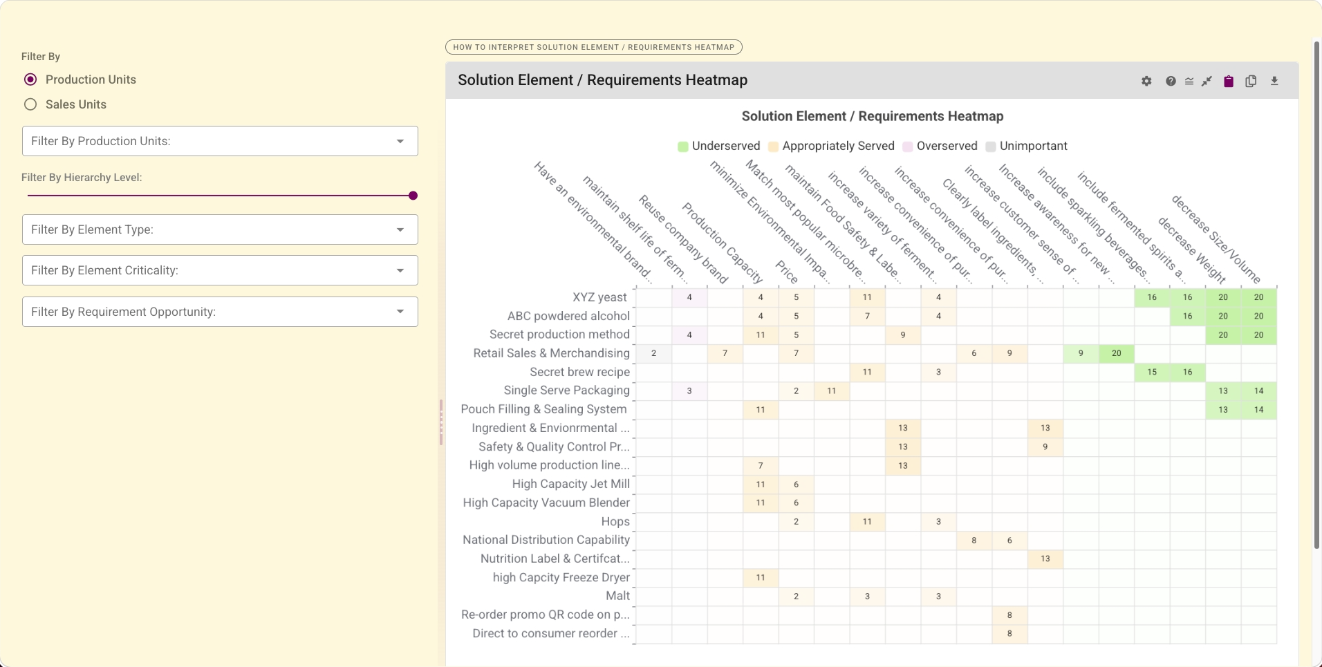This screenshot has width=1322, height=667.
Task: Click the Price column header
Action: coord(787,272)
